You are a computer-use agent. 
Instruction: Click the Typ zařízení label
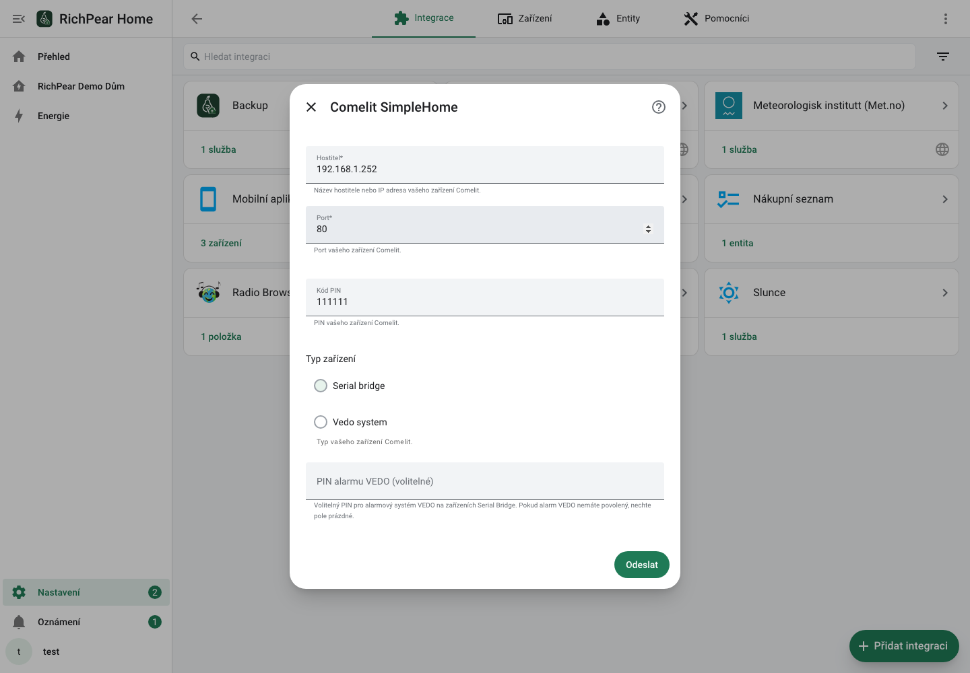(331, 359)
